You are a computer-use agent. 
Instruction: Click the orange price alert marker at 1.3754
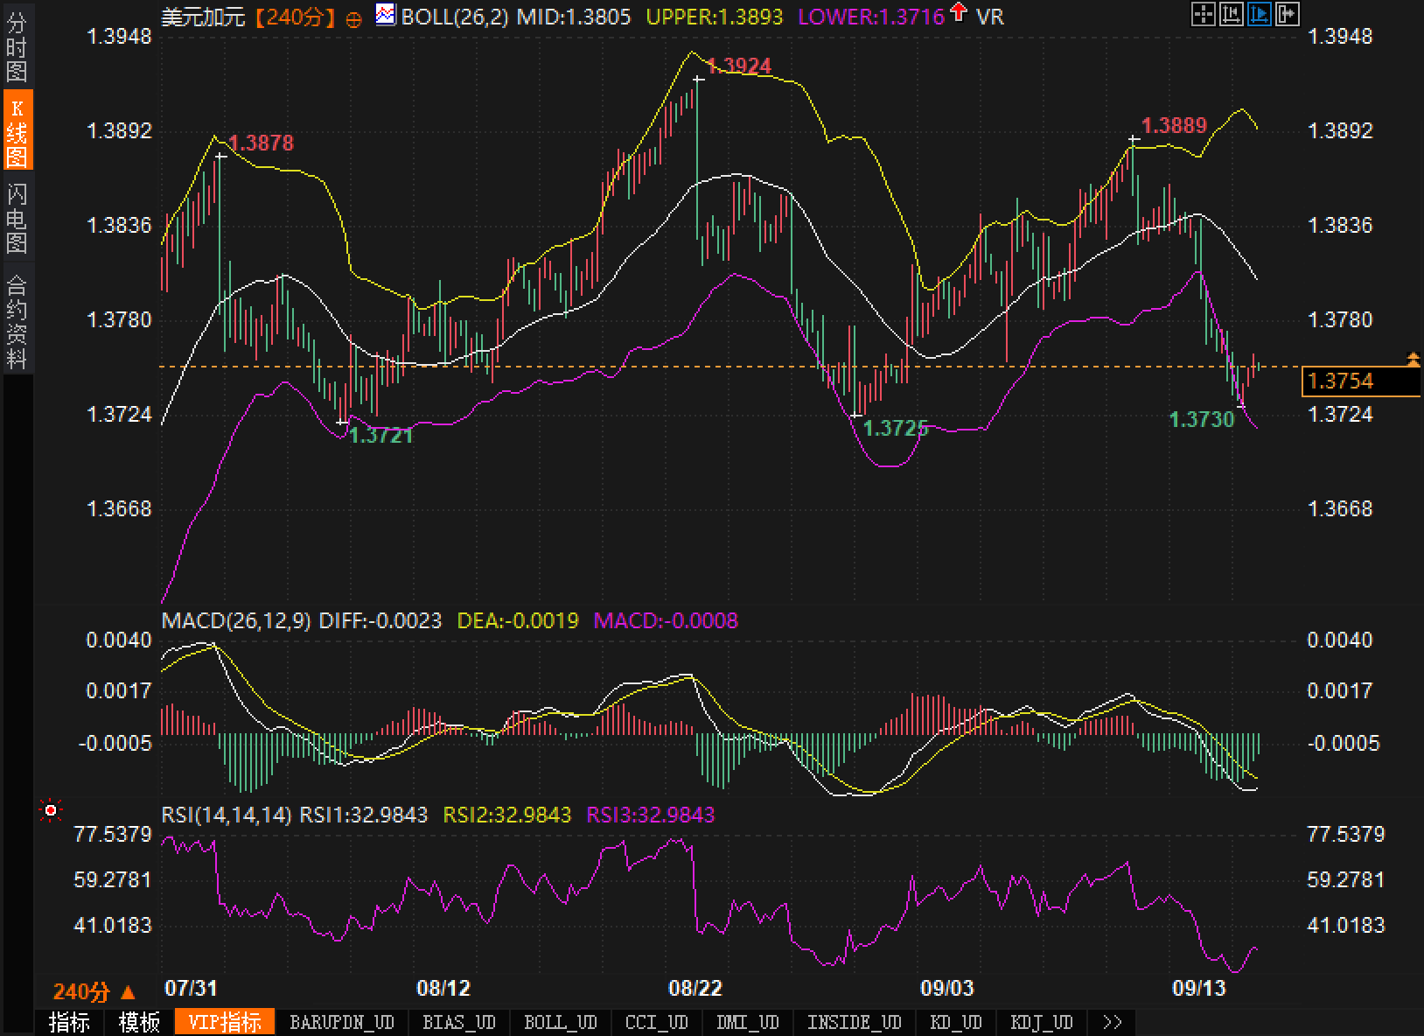[1414, 359]
